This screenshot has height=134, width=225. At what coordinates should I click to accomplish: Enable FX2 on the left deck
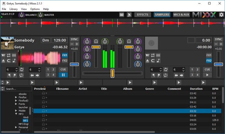pos(65,61)
